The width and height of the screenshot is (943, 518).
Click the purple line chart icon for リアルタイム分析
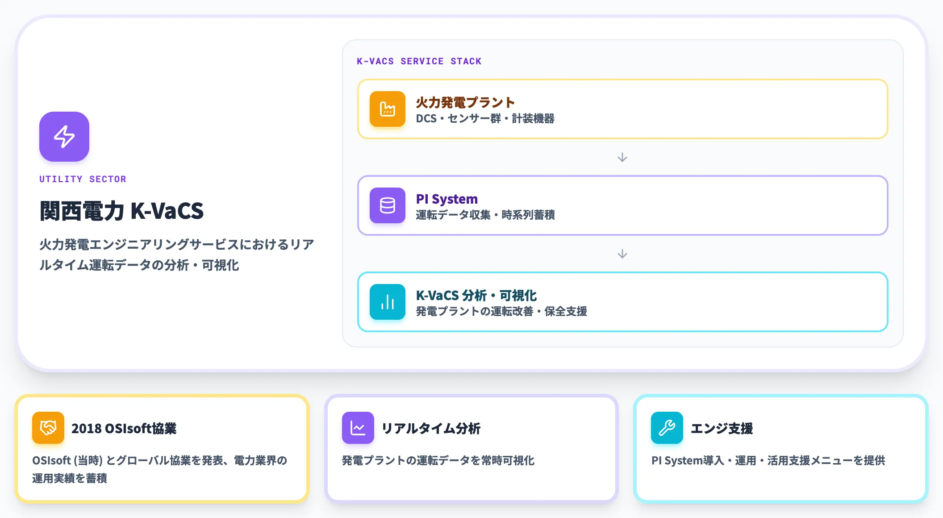coord(358,428)
